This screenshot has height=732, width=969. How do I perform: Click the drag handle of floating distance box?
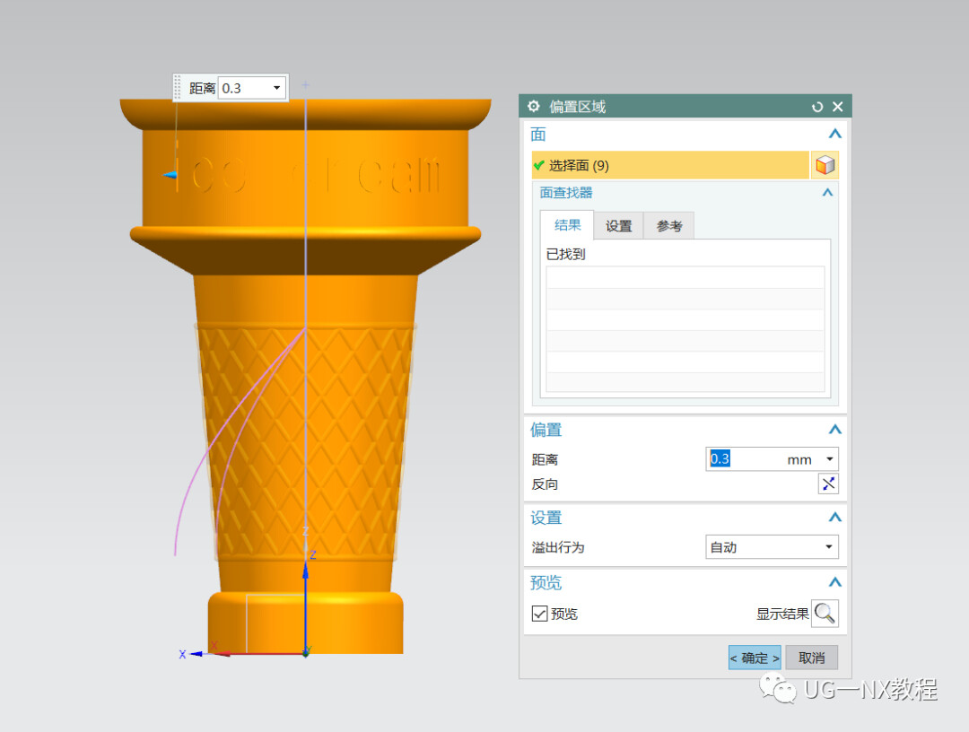(x=178, y=88)
